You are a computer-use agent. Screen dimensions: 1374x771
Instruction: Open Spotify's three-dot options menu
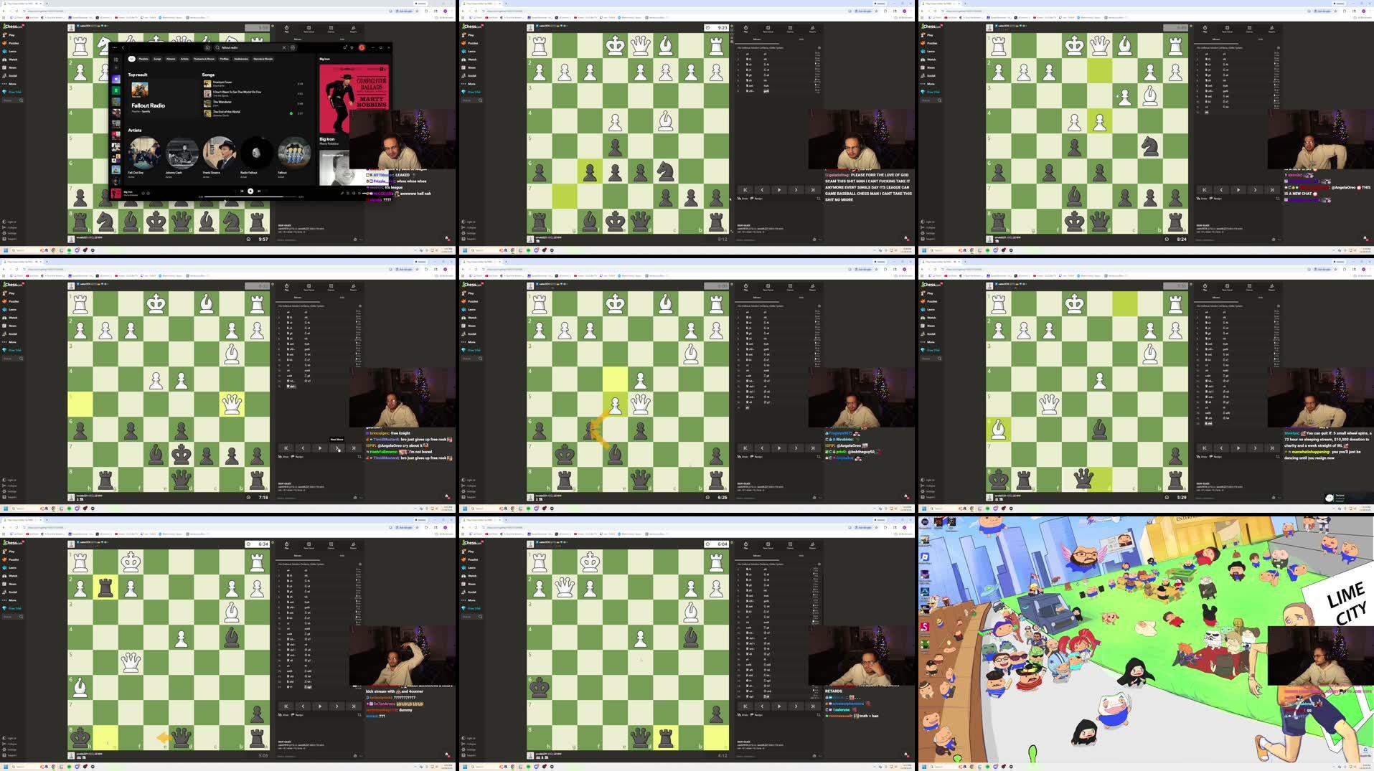[x=114, y=47]
